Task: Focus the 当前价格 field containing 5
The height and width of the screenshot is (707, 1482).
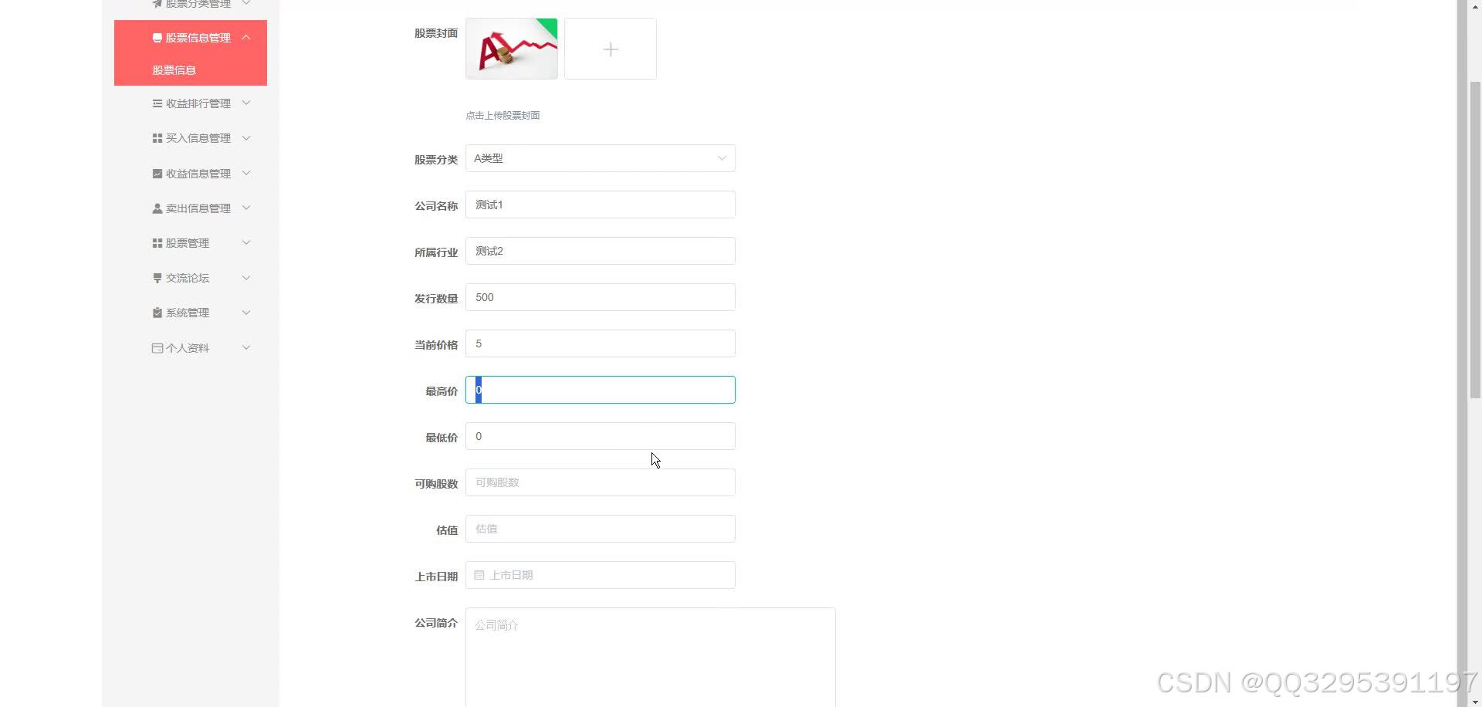Action: (x=600, y=343)
